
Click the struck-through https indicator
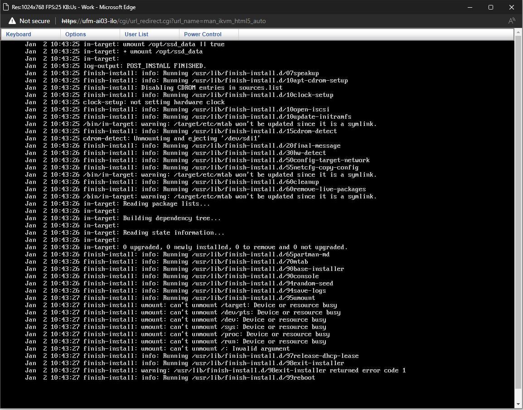(x=68, y=21)
